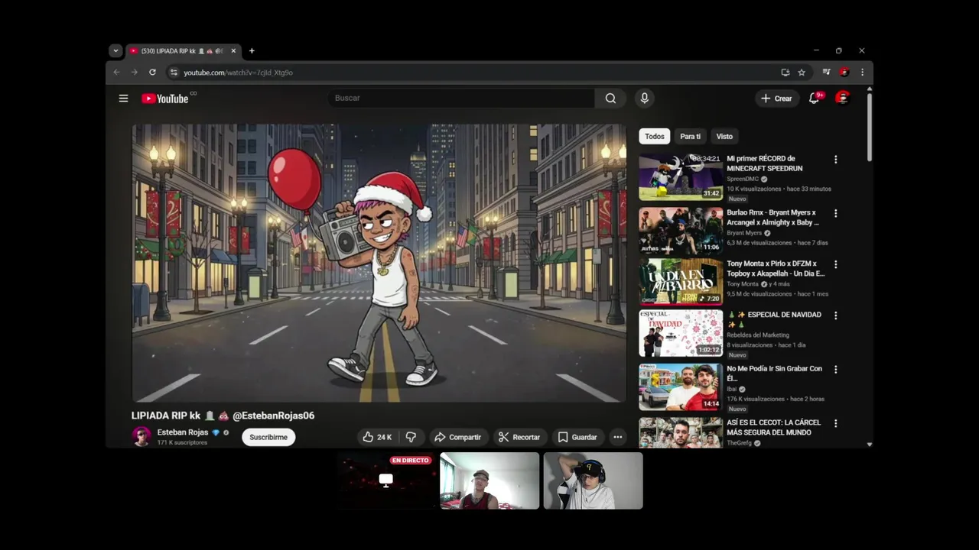
Task: Click the EN DIRECTO screen share tile
Action: point(386,480)
